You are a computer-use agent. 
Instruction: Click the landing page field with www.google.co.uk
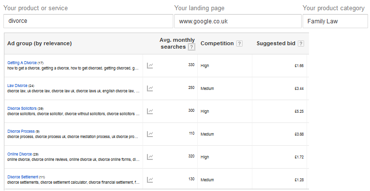pos(238,21)
